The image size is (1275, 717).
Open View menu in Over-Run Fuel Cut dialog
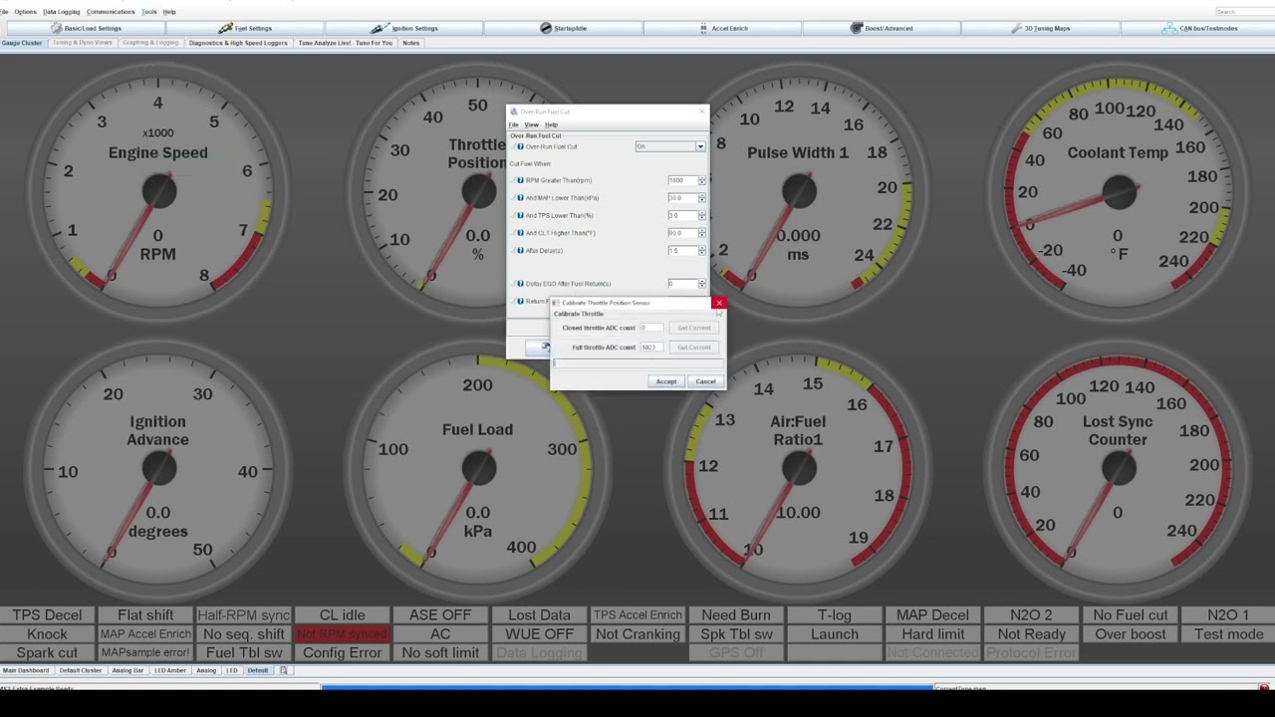(532, 124)
